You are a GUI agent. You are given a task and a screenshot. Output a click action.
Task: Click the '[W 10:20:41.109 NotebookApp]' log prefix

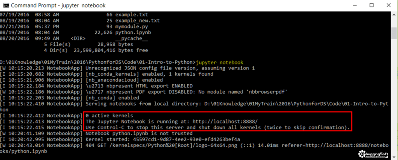[41, 133]
